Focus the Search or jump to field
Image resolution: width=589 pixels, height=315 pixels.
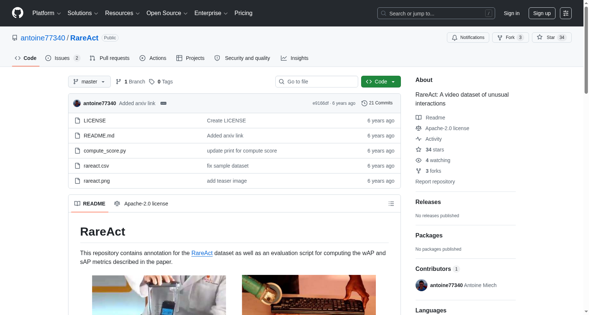tap(436, 13)
